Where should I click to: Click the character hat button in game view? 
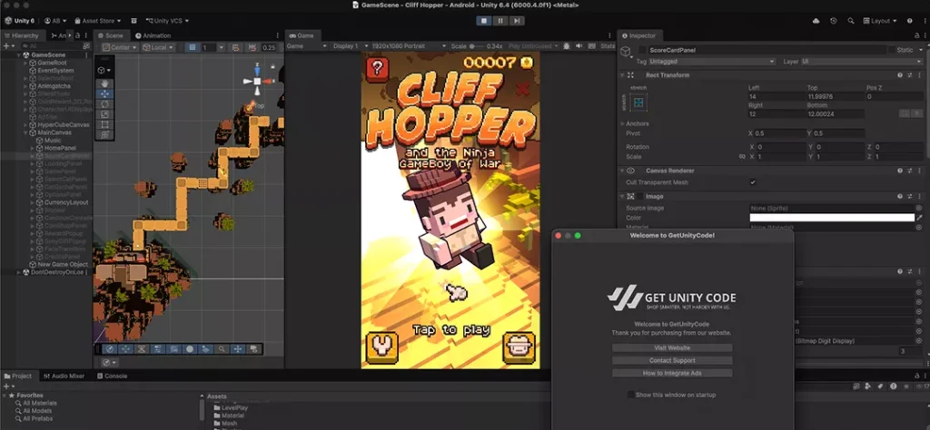pyautogui.click(x=519, y=347)
